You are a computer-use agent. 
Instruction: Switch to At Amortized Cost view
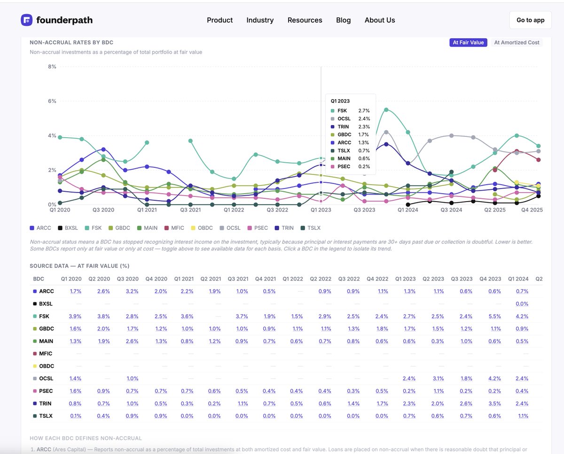[x=517, y=42]
